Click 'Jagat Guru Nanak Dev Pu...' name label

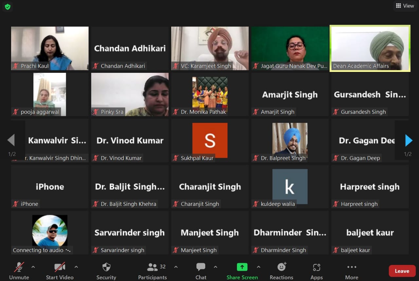(294, 66)
